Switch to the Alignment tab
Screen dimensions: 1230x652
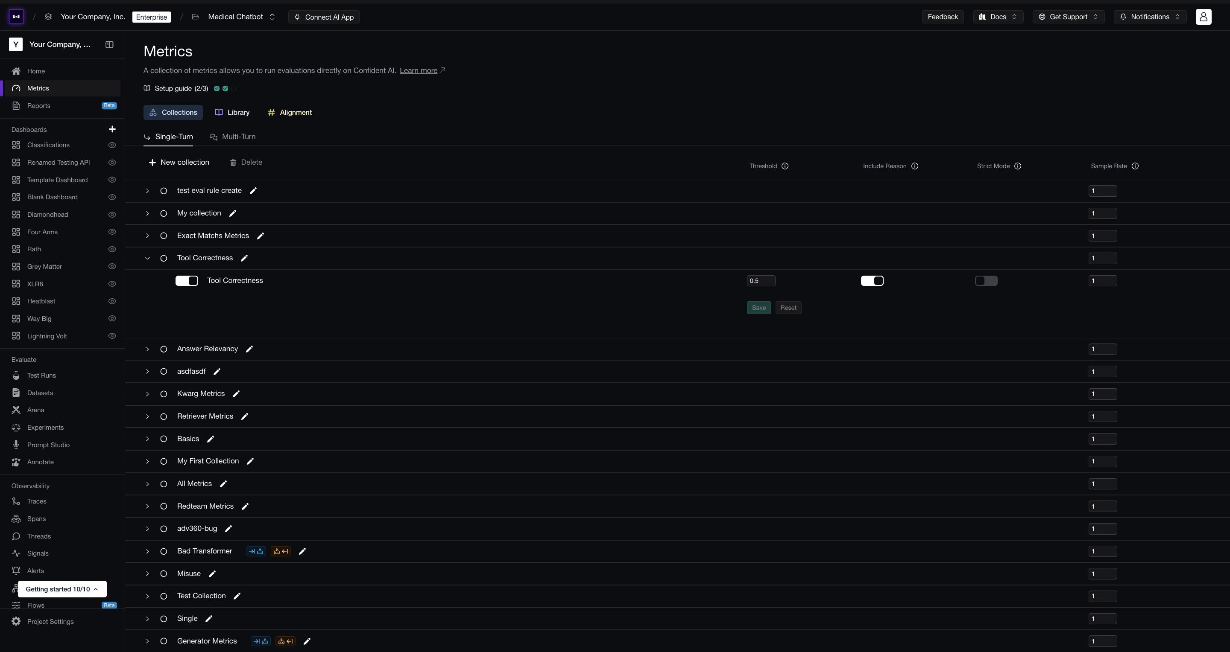[290, 113]
